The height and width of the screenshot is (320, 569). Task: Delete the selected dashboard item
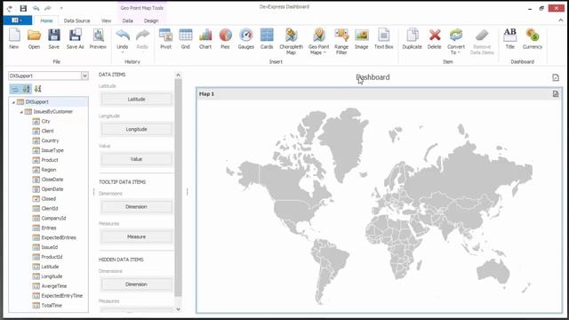click(x=435, y=38)
